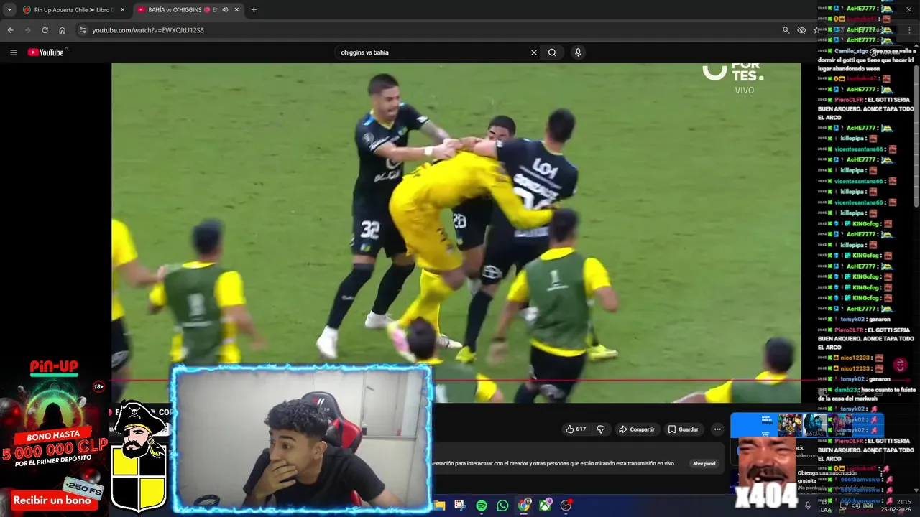Viewport: 920px width, 517px height.
Task: Reload the current YouTube page
Action: click(x=45, y=30)
